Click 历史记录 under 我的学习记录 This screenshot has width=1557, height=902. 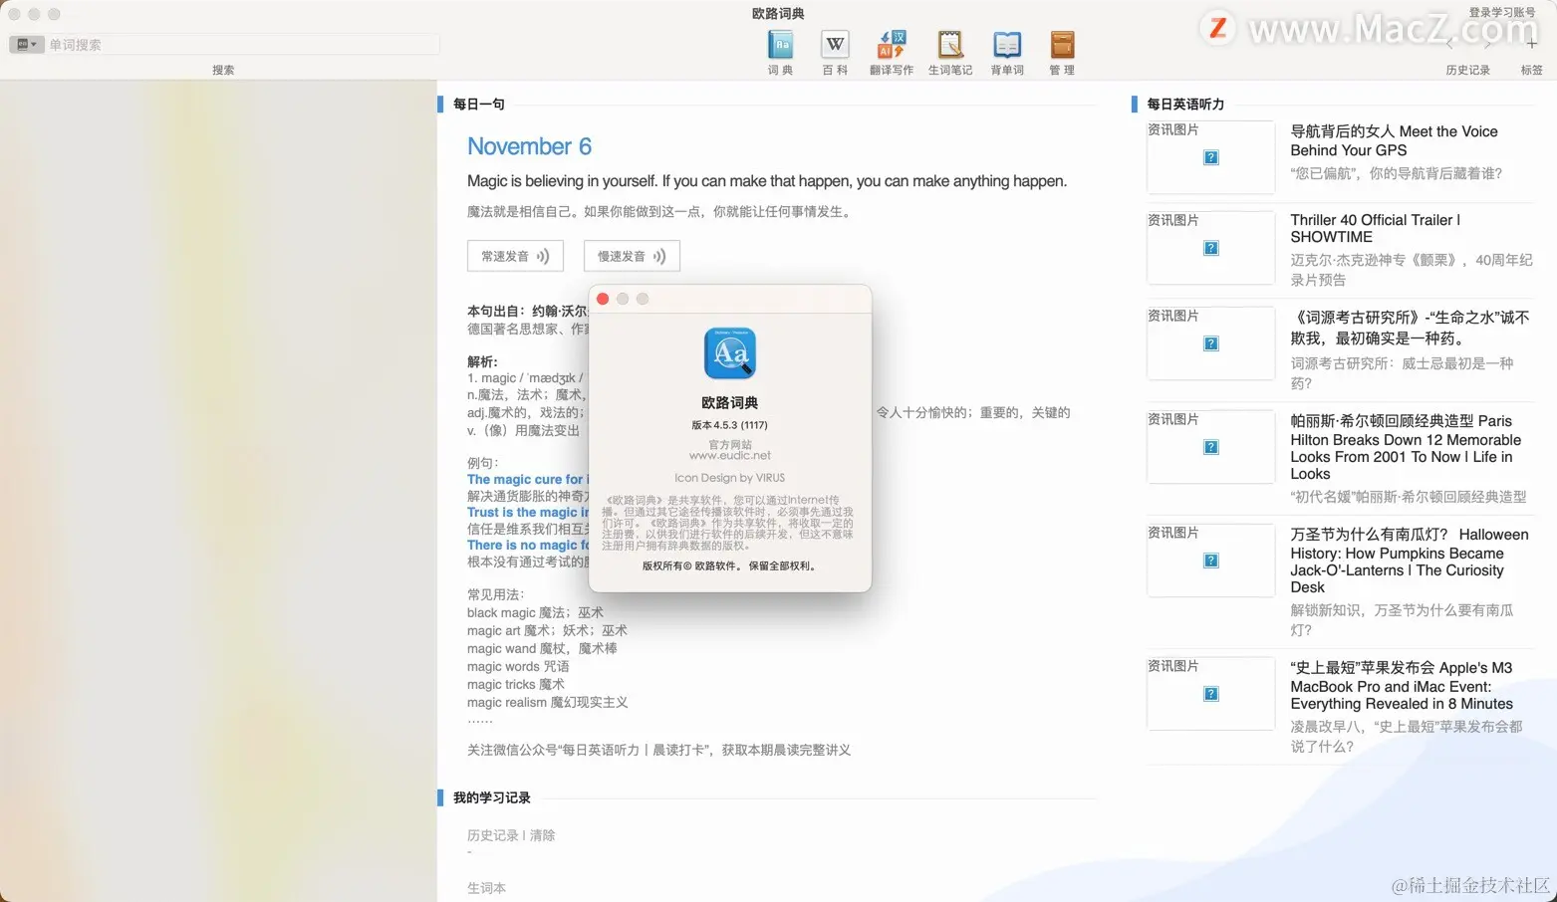pos(493,835)
